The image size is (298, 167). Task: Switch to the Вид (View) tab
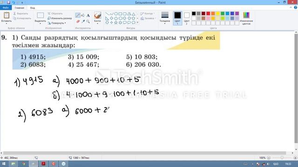33,8
